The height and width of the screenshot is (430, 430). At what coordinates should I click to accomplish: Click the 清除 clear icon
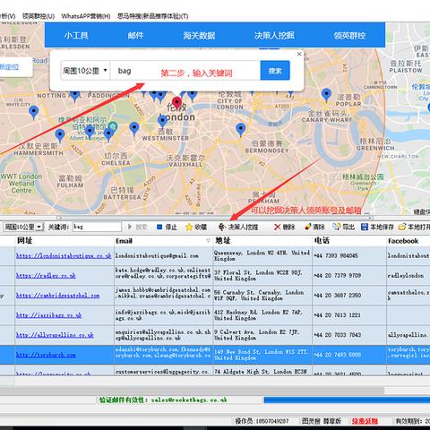pos(308,227)
